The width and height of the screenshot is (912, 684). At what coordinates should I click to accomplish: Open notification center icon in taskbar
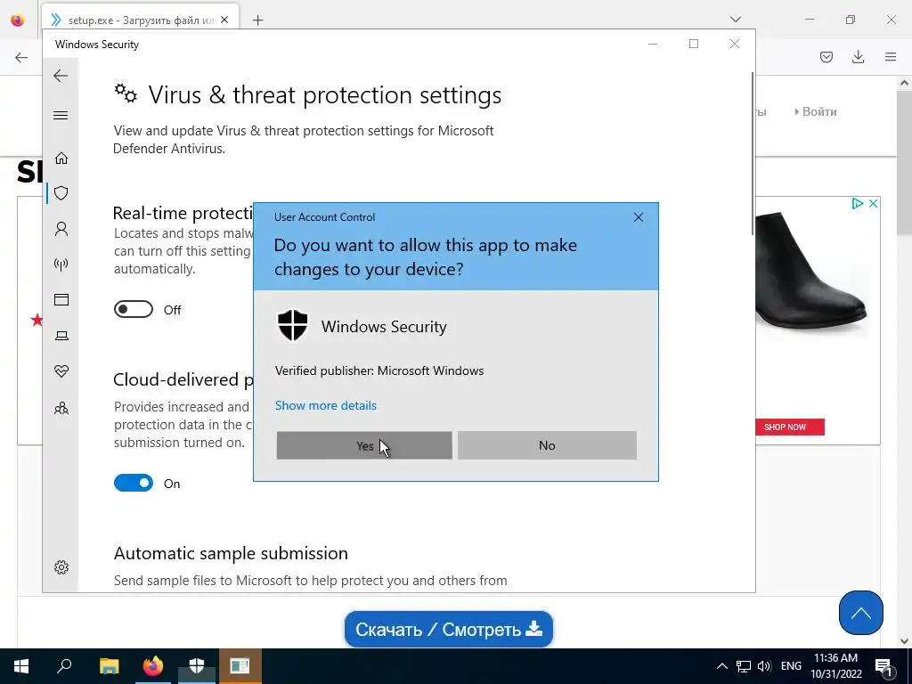[x=884, y=666]
